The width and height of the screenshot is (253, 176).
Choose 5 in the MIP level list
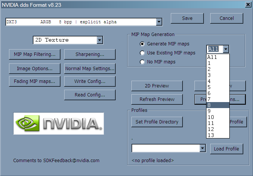(x=218, y=87)
